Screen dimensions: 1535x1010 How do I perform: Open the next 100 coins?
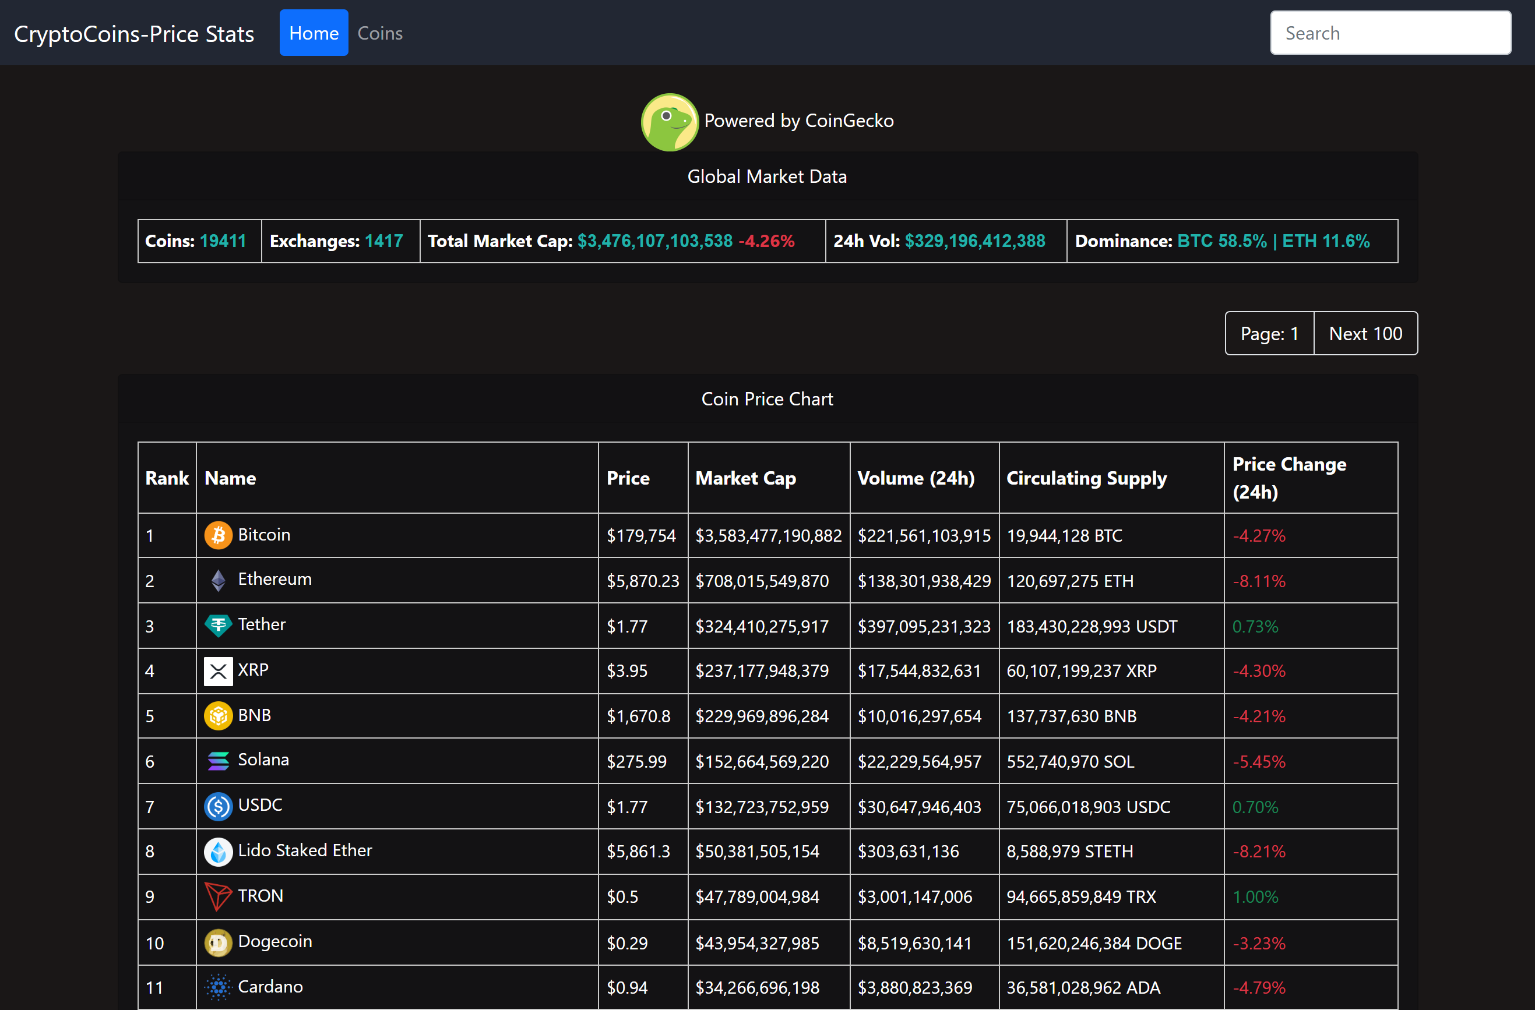1365,333
